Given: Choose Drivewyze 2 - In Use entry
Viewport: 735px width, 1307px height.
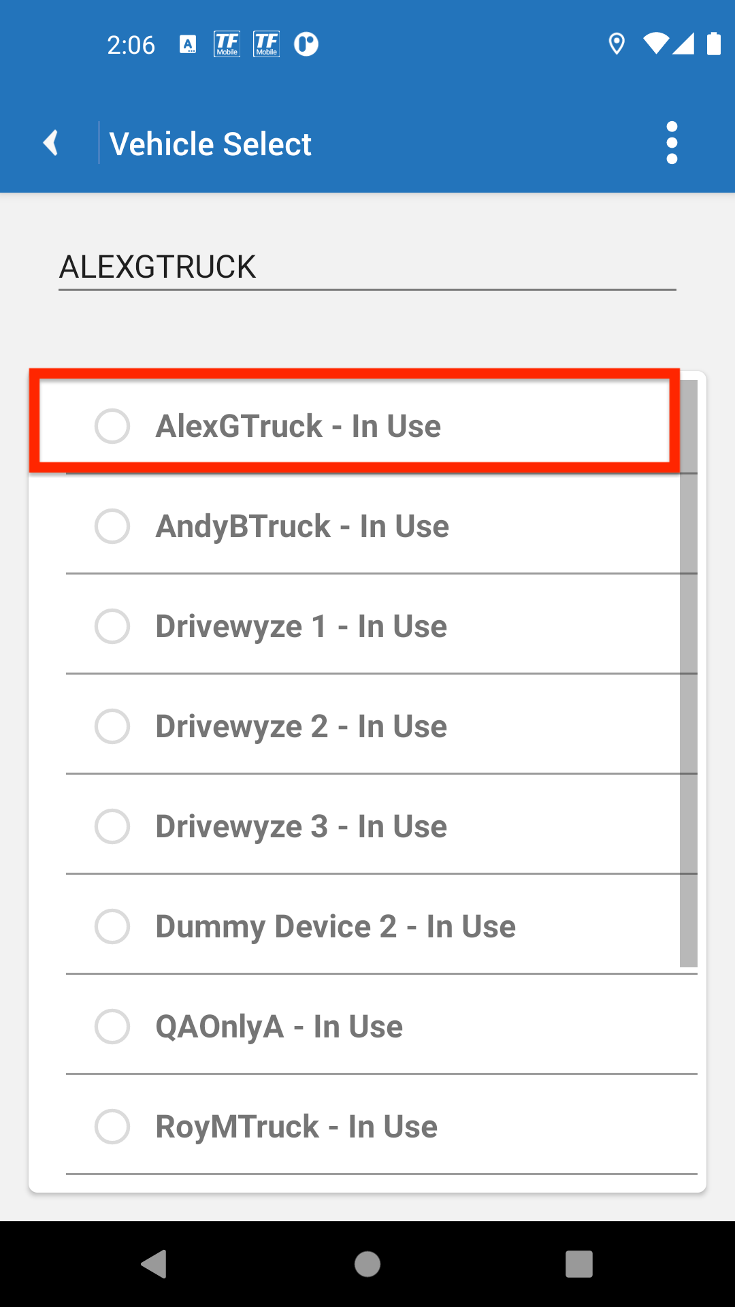Looking at the screenshot, I should pyautogui.click(x=301, y=726).
